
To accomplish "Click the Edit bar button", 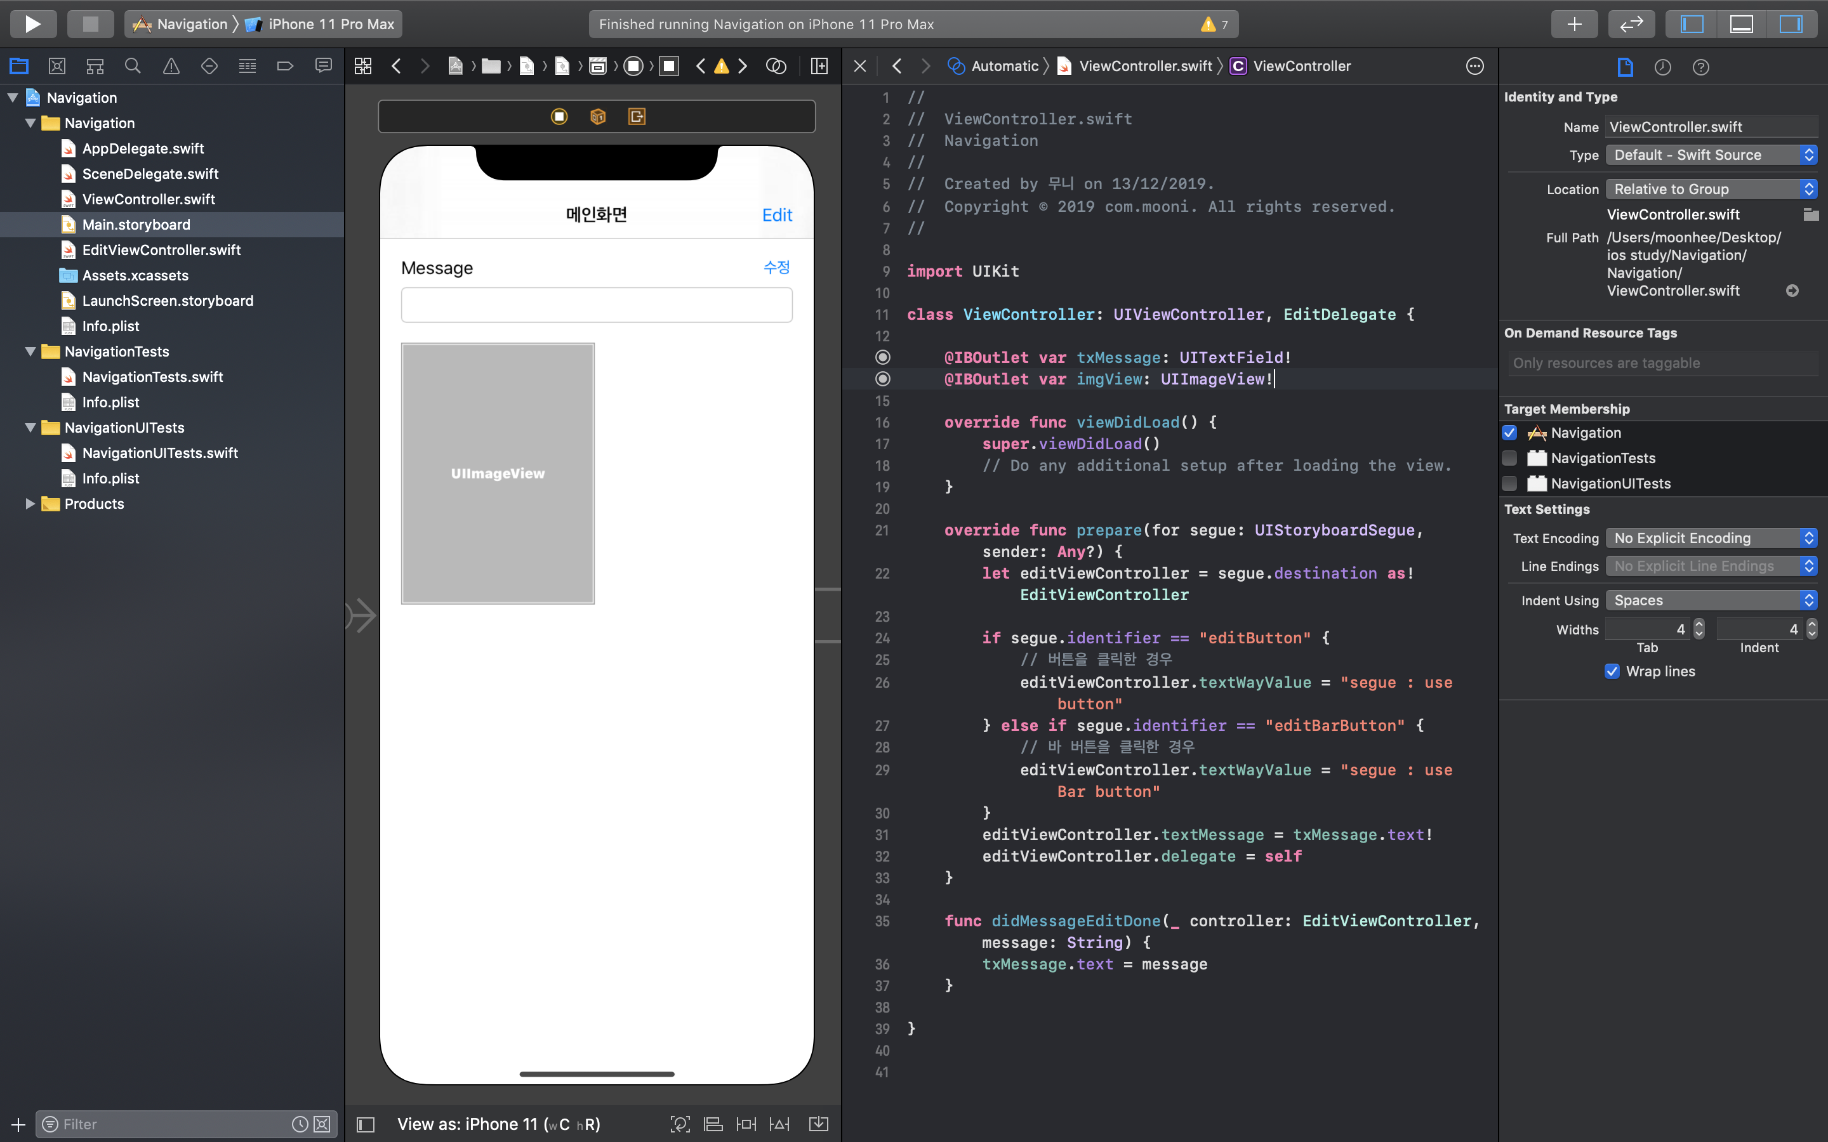I will (x=776, y=215).
